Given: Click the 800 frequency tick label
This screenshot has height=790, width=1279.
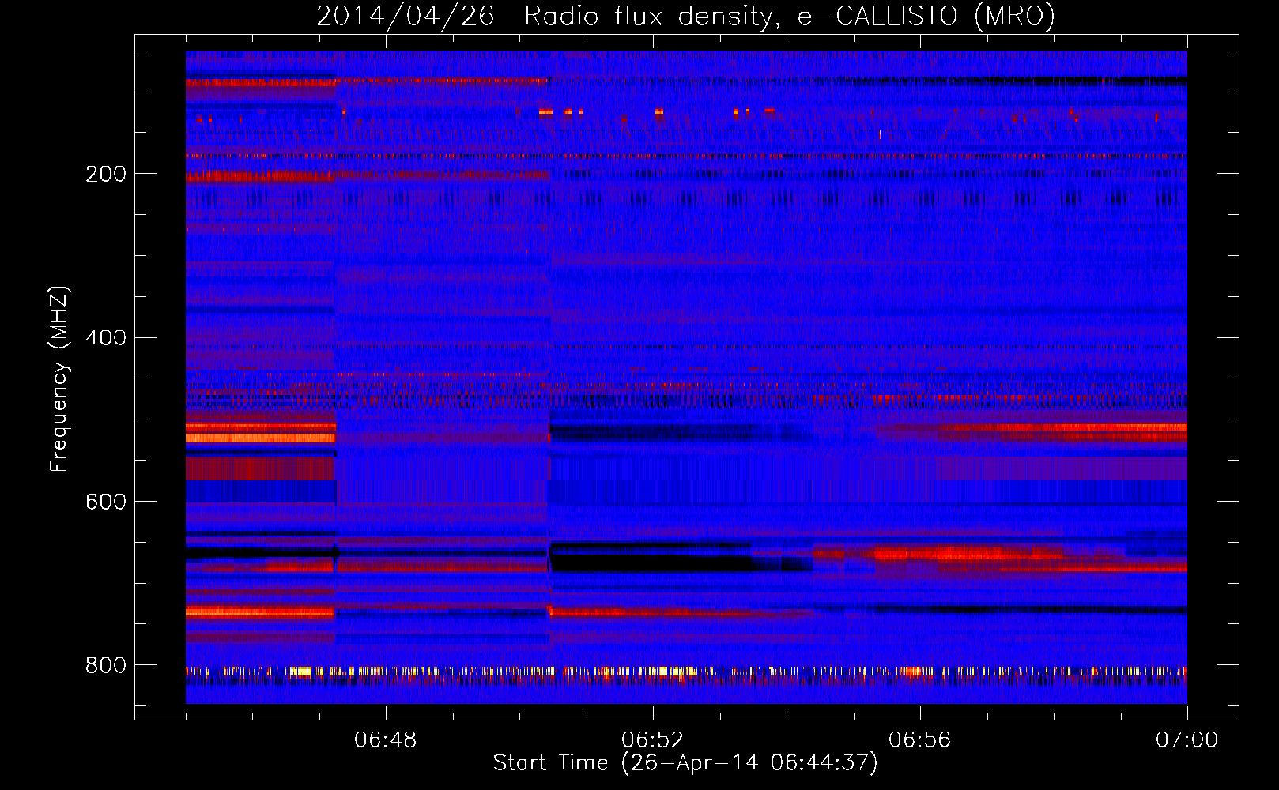Looking at the screenshot, I should (106, 665).
